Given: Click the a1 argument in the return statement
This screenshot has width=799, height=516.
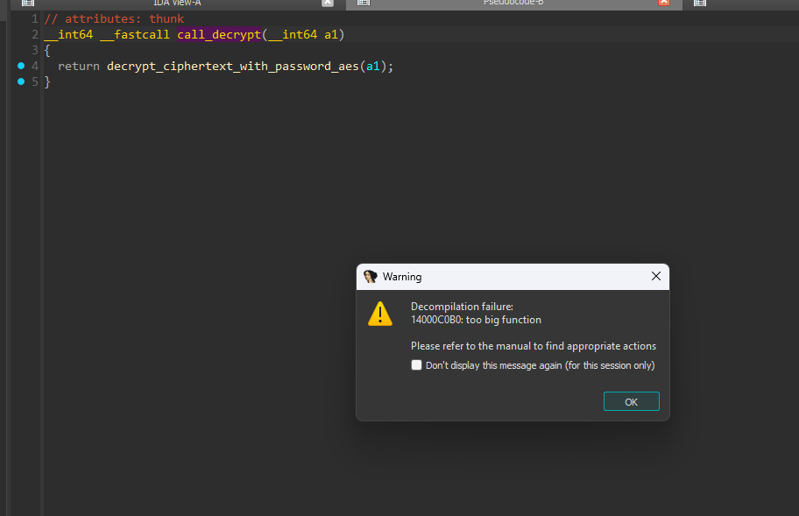Looking at the screenshot, I should pos(372,66).
